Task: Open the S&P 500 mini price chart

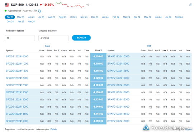Action: click(70, 5)
